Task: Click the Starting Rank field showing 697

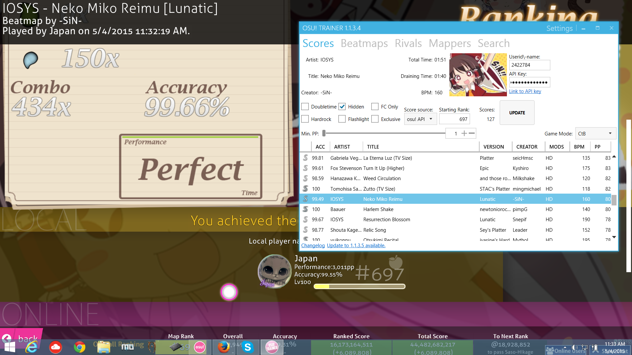Action: coord(454,119)
